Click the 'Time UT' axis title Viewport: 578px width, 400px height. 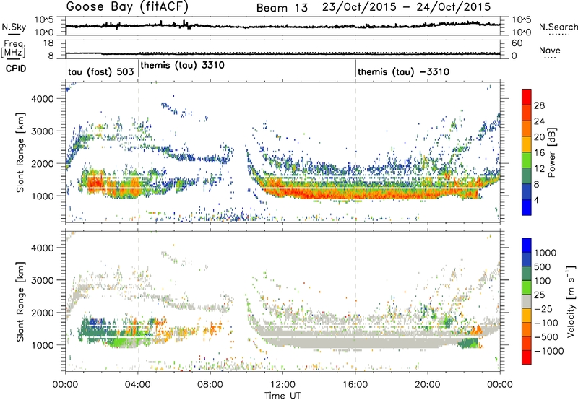(x=282, y=396)
